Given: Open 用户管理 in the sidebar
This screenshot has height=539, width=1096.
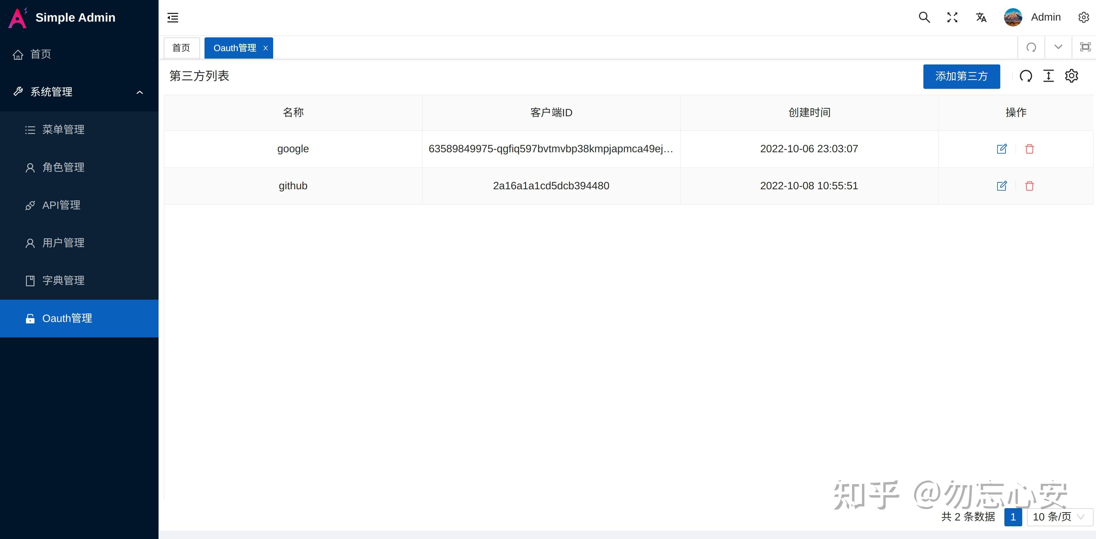Looking at the screenshot, I should coord(63,243).
